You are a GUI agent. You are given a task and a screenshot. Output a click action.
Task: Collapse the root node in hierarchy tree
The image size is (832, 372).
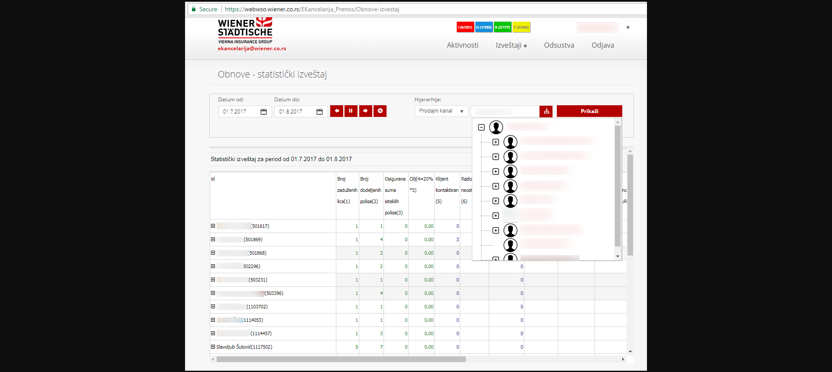[x=481, y=127]
